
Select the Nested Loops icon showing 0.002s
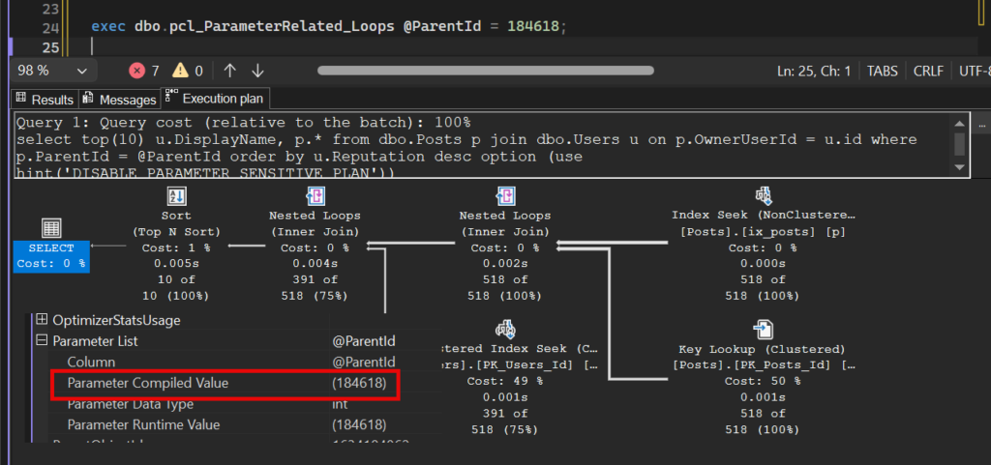(504, 196)
